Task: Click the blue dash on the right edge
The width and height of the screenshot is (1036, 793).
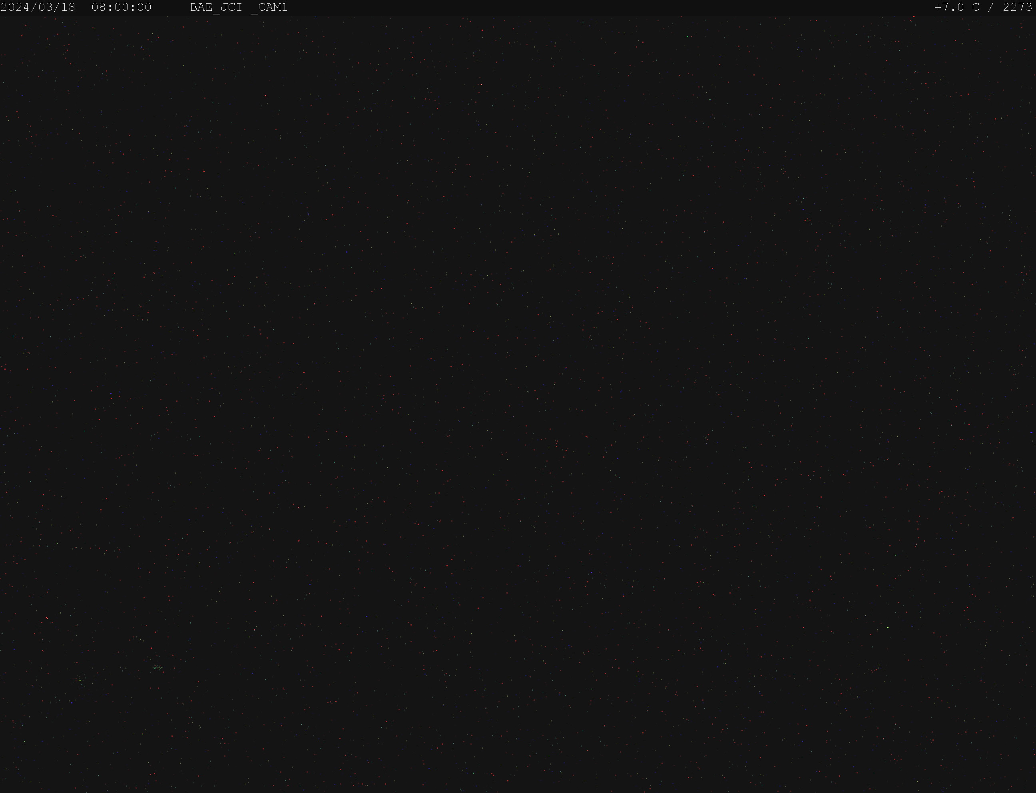Action: [1031, 432]
